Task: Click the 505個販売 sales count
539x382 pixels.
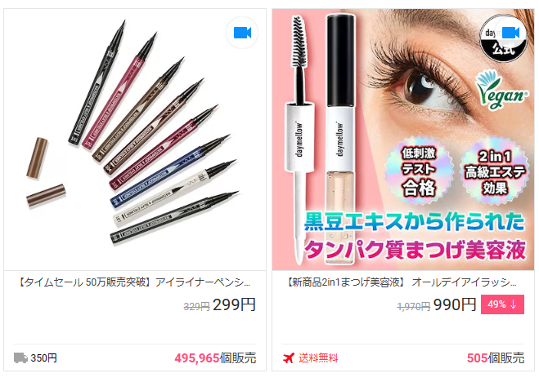Action: point(496,358)
